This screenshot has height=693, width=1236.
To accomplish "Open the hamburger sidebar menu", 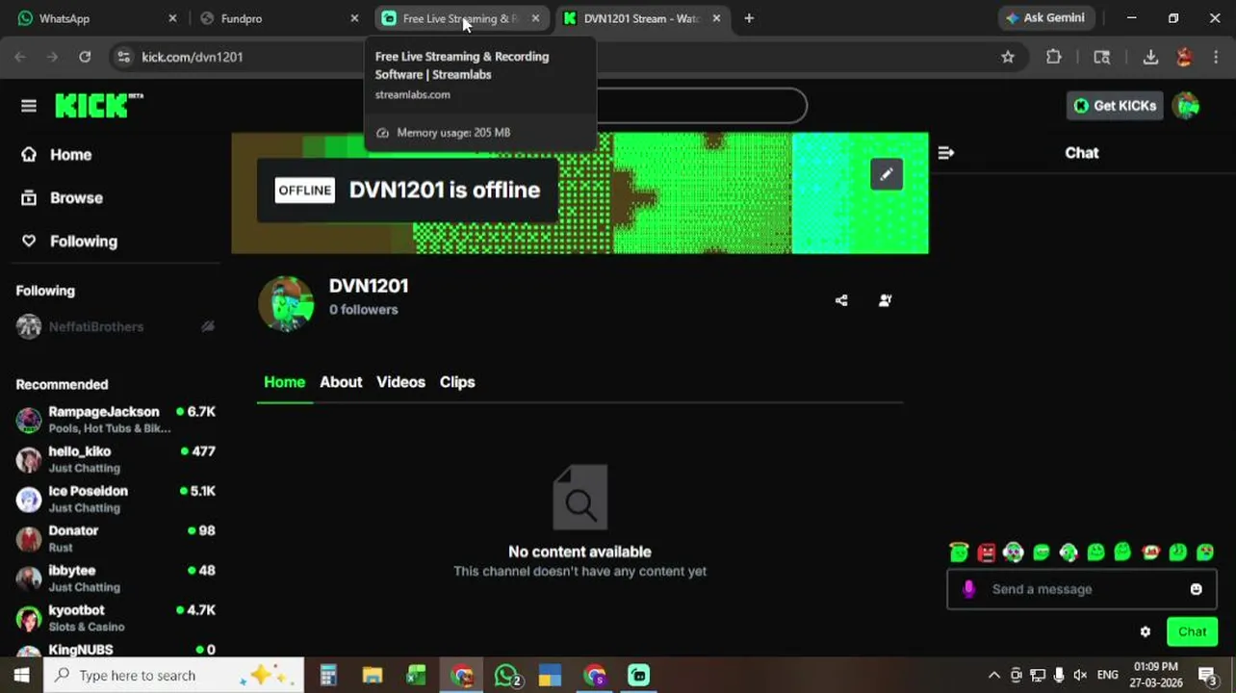I will coord(29,106).
